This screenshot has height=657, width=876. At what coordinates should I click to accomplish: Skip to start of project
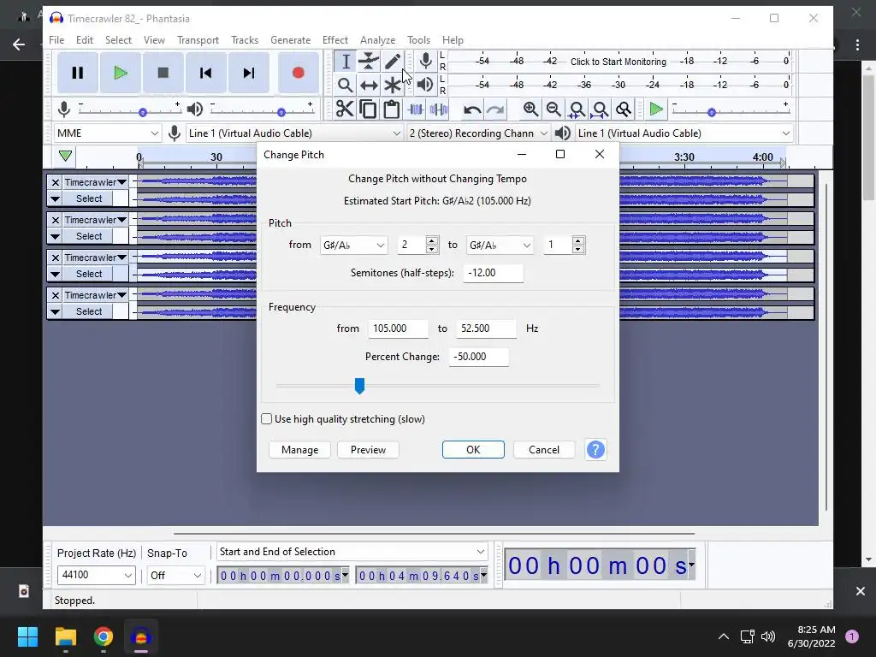tap(205, 73)
